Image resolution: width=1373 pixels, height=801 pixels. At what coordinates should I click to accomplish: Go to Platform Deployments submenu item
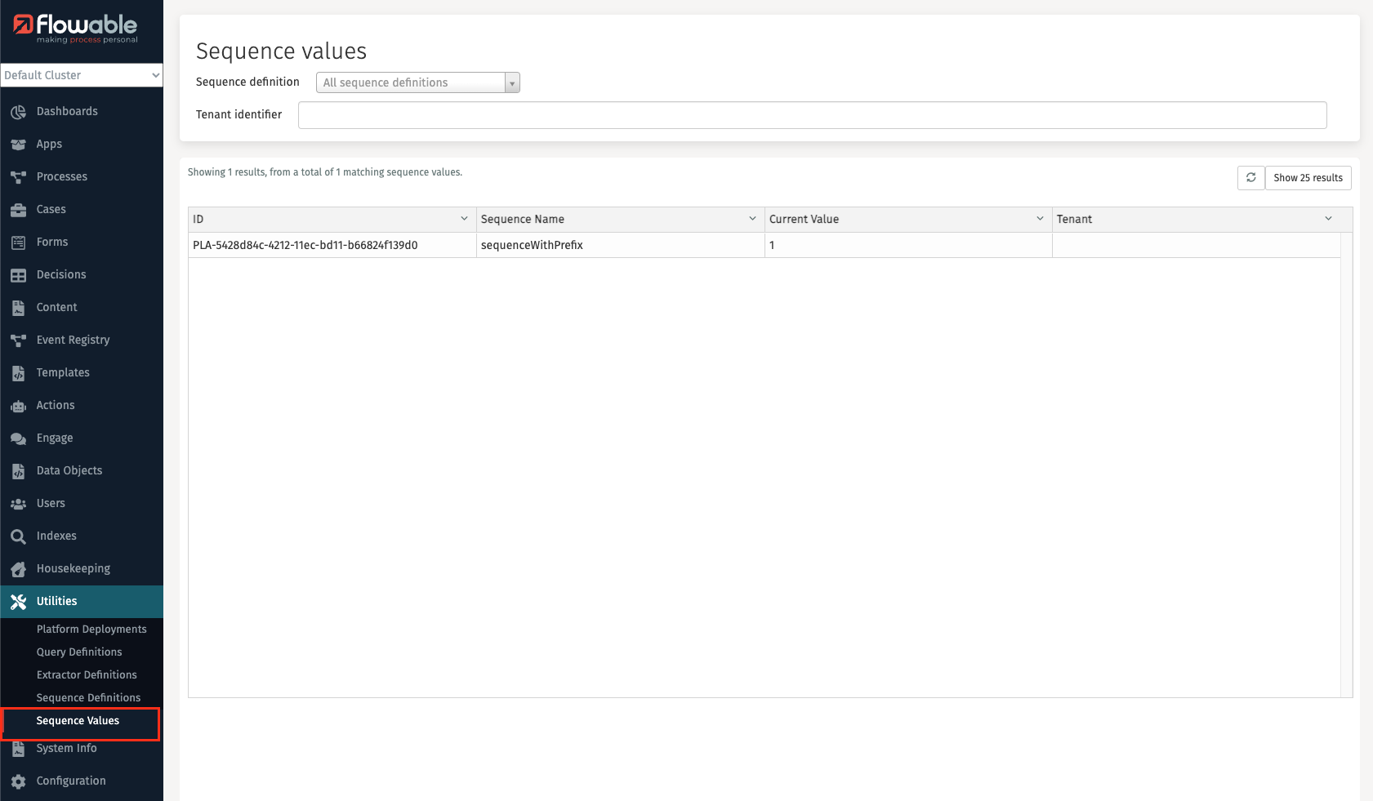coord(91,630)
